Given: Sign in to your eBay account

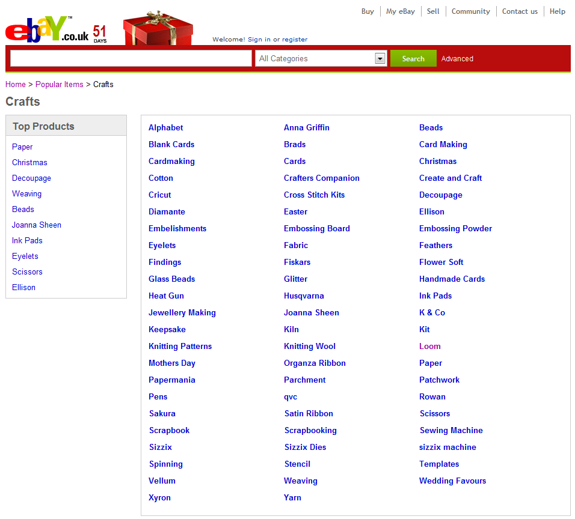Looking at the screenshot, I should click(x=259, y=40).
